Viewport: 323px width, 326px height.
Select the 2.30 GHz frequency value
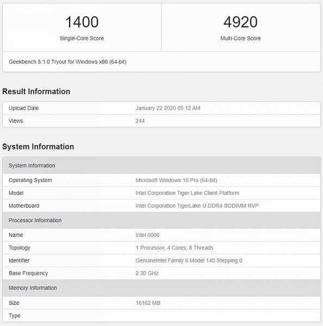147,273
